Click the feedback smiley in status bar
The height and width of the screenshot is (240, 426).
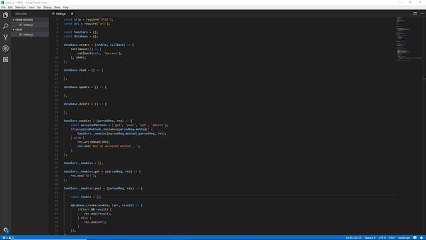[x=415, y=238]
